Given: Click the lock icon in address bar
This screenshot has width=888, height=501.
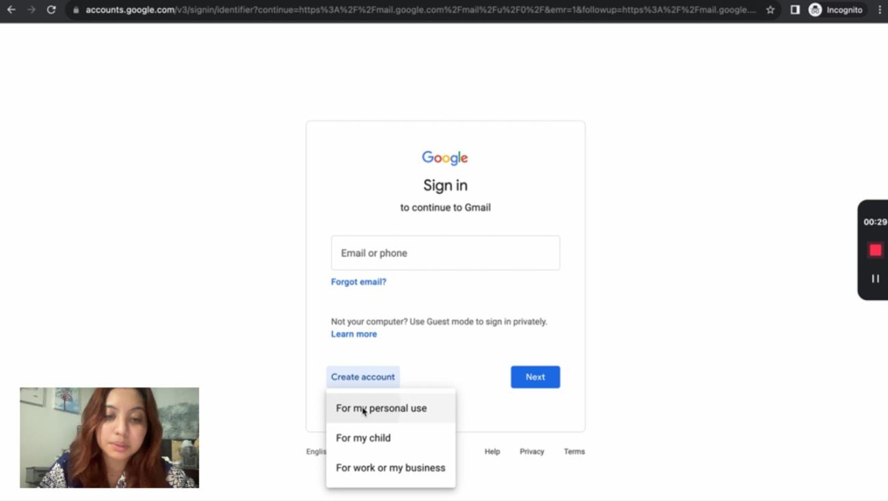Looking at the screenshot, I should click(76, 10).
